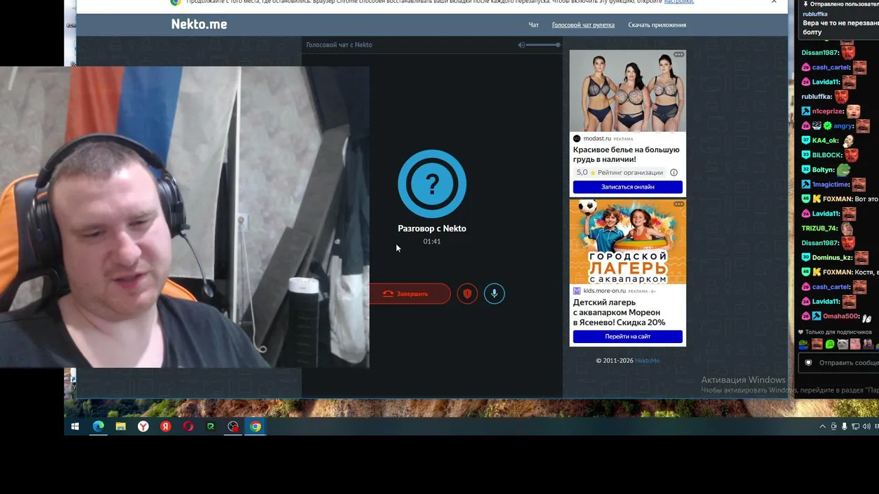Viewport: 879px width, 494px height.
Task: Click rubluffka name in pinned message
Action: click(x=815, y=14)
